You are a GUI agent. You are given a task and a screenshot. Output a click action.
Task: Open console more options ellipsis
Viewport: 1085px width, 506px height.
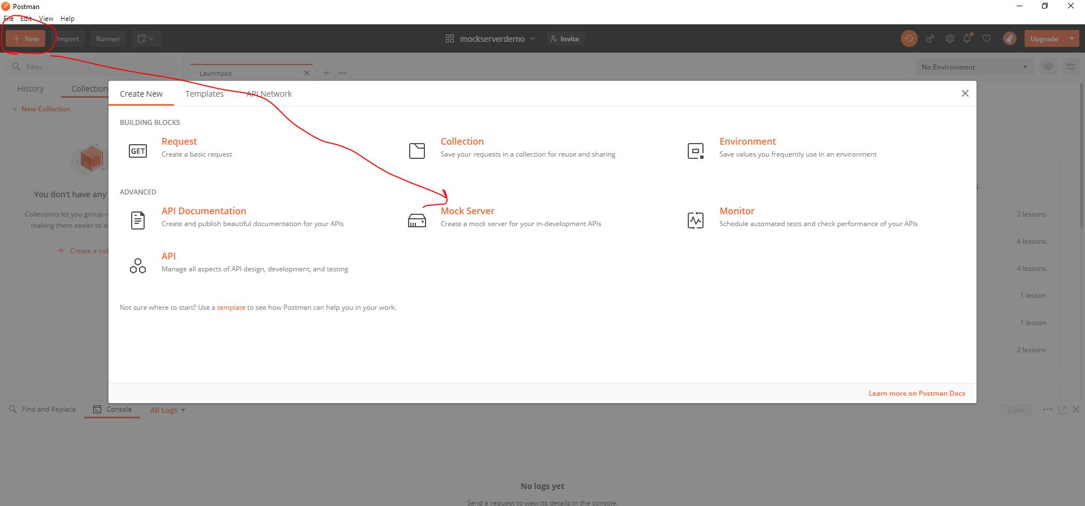[1048, 409]
